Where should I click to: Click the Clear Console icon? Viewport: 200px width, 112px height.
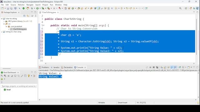click(162, 67)
